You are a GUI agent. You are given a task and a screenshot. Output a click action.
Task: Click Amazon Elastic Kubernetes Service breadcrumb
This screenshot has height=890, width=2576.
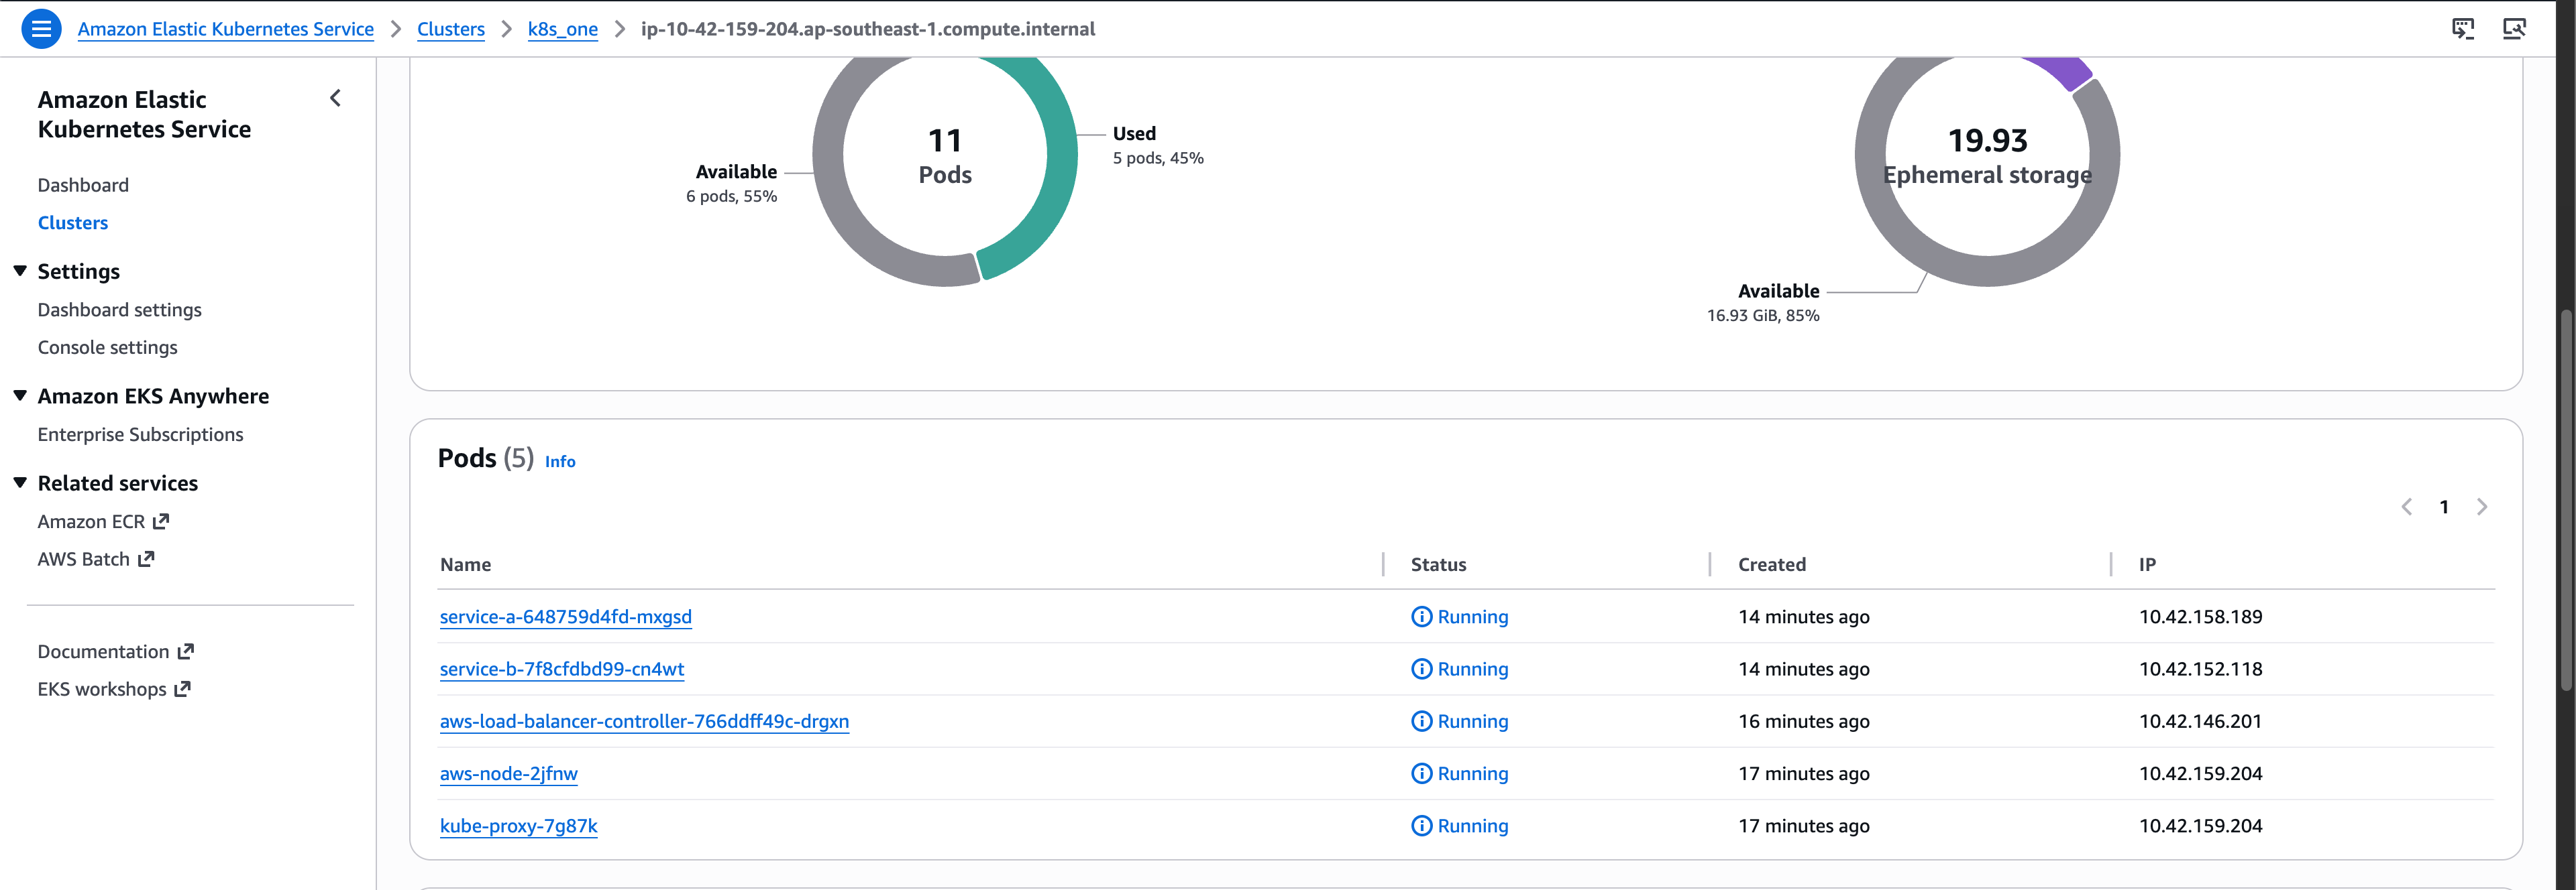tap(226, 29)
